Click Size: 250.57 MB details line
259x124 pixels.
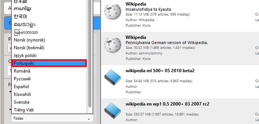162,114
